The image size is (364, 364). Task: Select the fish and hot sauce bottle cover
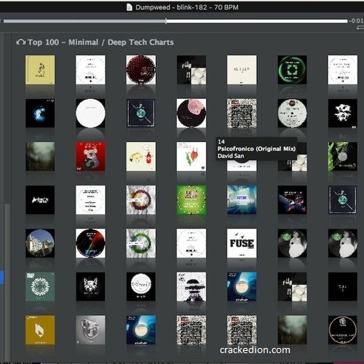tap(141, 157)
